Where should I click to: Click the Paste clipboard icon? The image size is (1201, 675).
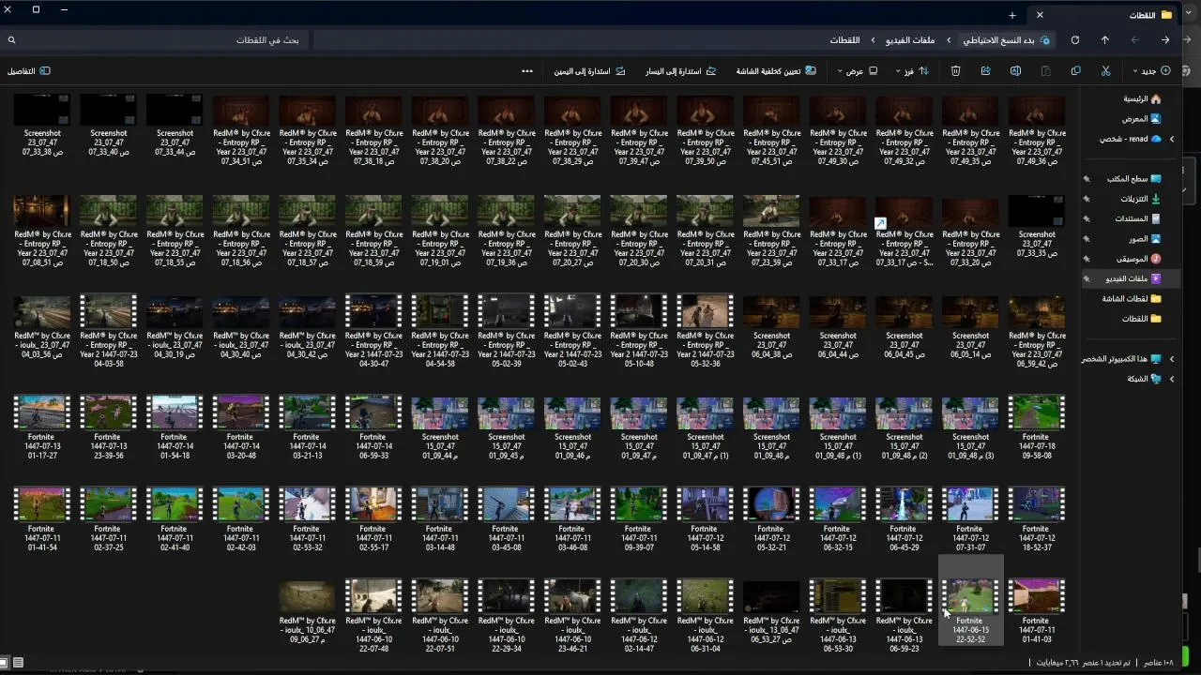pos(1046,71)
